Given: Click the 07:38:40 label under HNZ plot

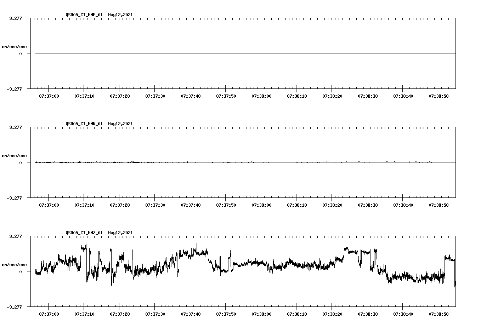Looking at the screenshot, I should pyautogui.click(x=403, y=314).
